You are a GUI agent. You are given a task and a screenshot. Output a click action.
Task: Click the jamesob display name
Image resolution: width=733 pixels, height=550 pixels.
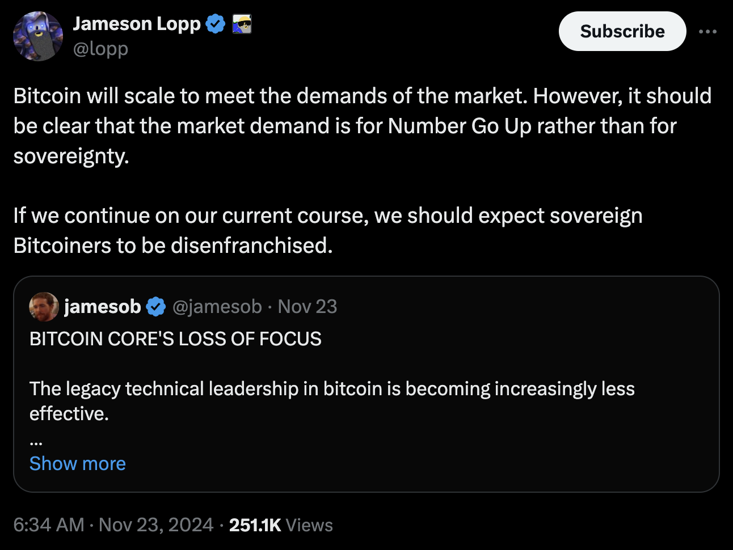(x=102, y=307)
